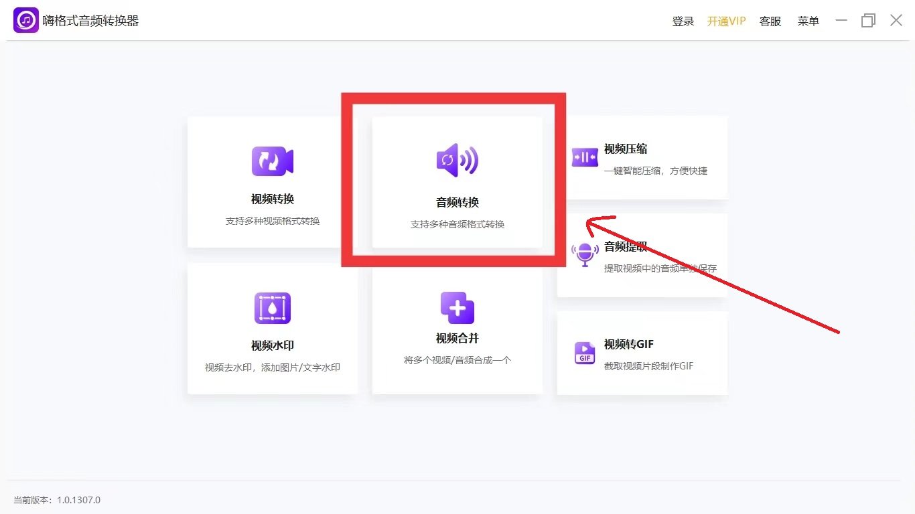Open the 视频转GIF feature card

pos(642,352)
